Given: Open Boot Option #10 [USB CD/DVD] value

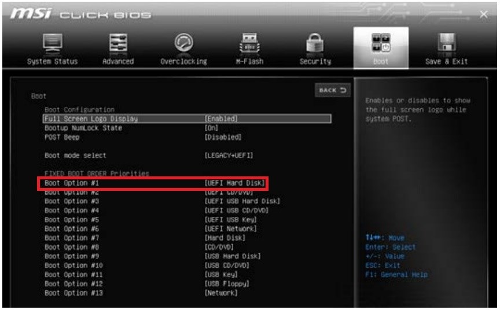Looking at the screenshot, I should point(227,265).
